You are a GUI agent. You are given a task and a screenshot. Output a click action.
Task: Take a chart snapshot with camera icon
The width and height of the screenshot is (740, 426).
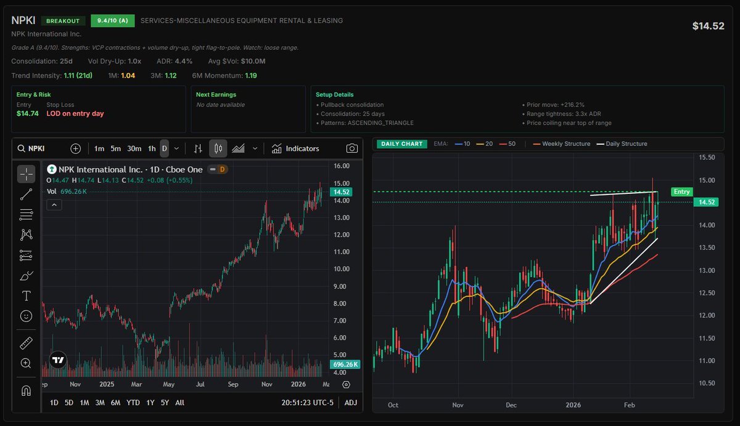coord(352,148)
